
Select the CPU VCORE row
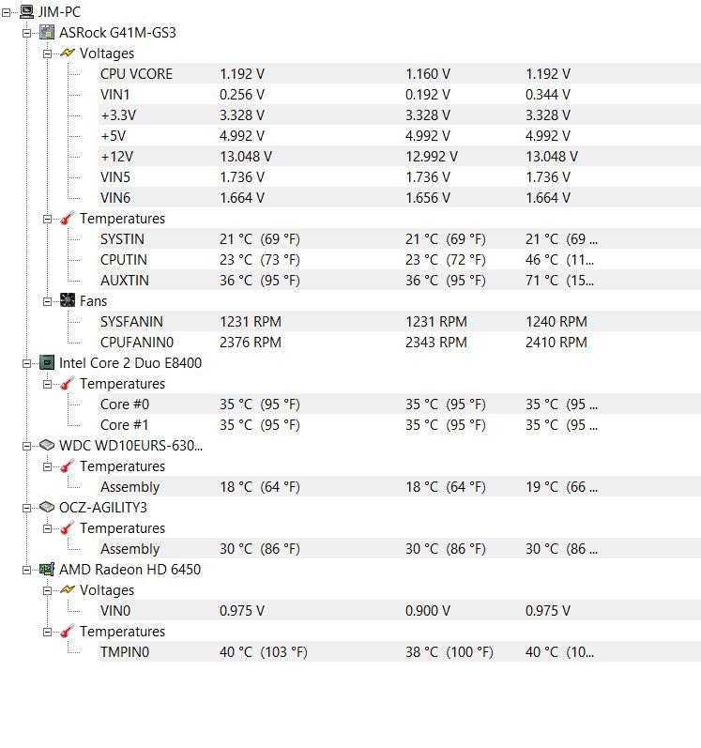399,74
